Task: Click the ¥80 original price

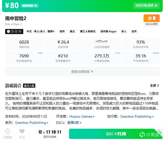Action: pos(12,5)
